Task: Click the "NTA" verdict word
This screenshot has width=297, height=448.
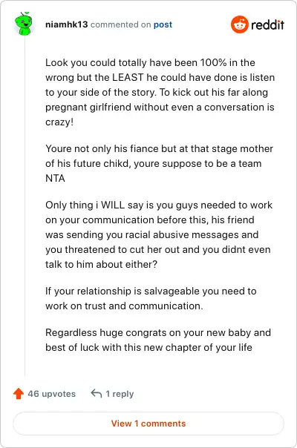Action: 55,178
